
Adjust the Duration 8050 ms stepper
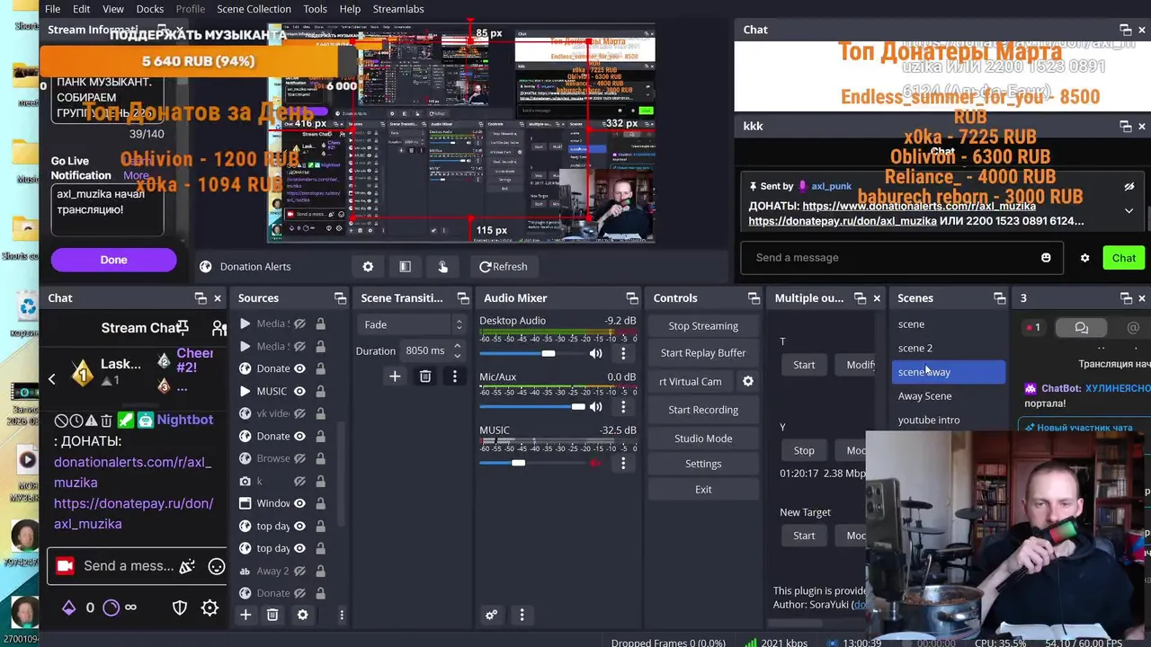click(x=458, y=350)
